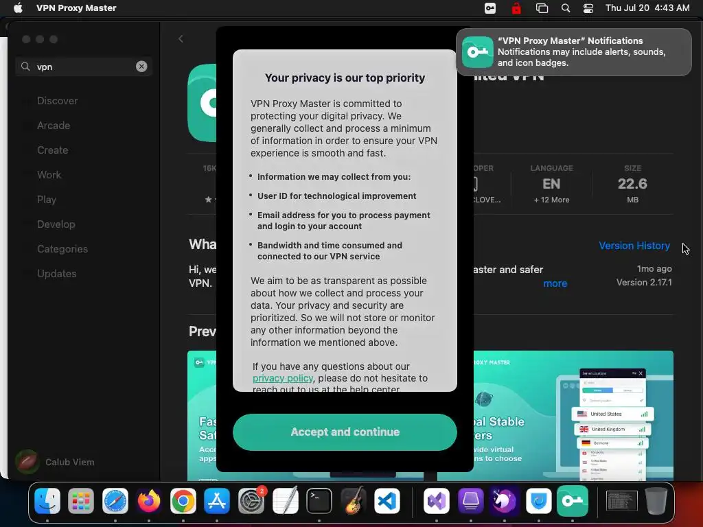Screen dimensions: 703x527
Task: Open the Version History link
Action: (x=634, y=246)
